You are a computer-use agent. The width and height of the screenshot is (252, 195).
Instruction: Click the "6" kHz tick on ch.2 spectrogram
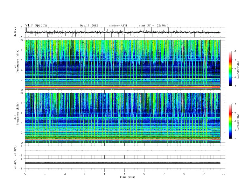pyautogui.click(x=22, y=113)
